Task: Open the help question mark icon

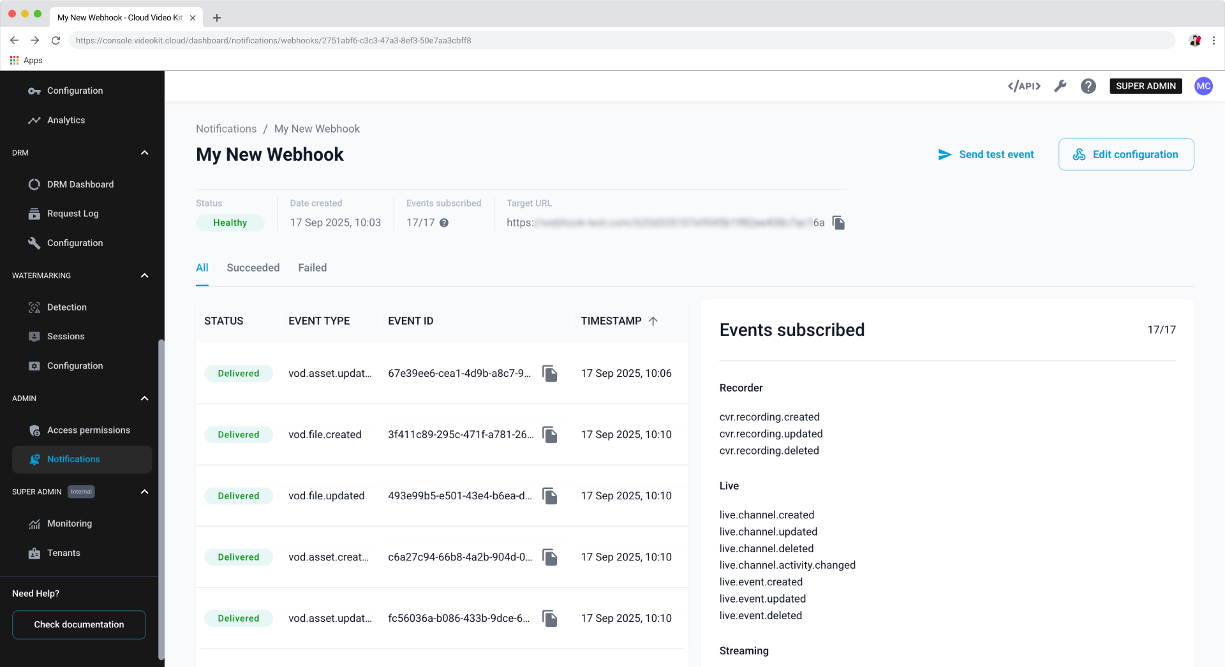Action: point(1088,86)
